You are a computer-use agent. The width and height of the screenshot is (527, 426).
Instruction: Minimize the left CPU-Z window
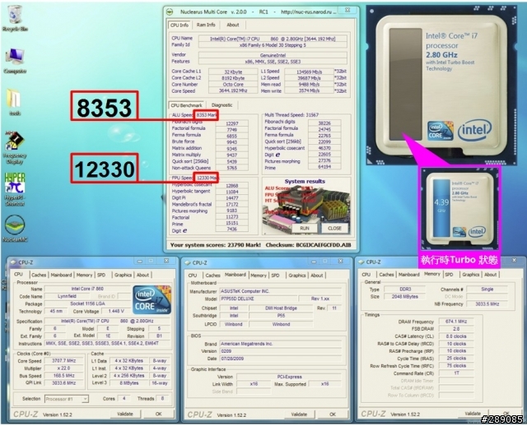pyautogui.click(x=139, y=262)
